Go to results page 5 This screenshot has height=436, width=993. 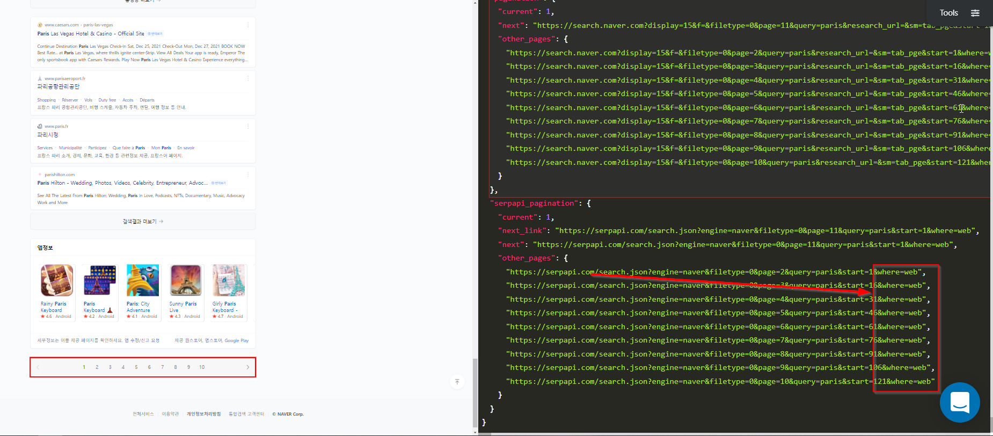(x=136, y=367)
